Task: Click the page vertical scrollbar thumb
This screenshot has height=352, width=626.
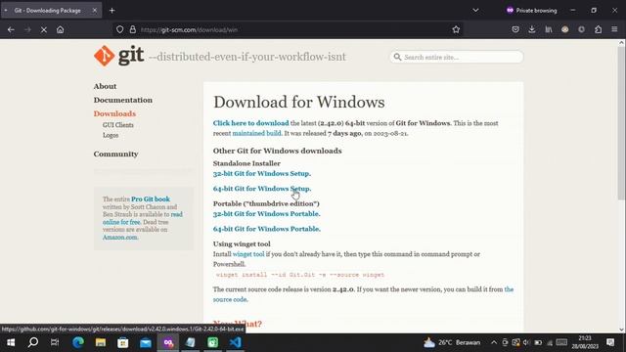Action: click(x=621, y=123)
